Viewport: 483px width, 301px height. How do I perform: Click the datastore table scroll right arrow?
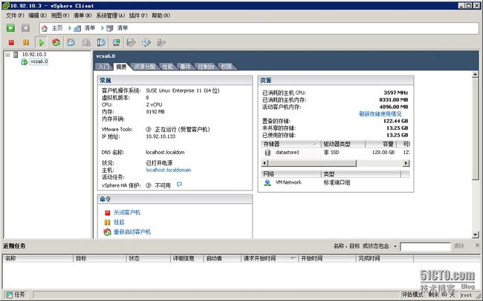click(x=406, y=163)
